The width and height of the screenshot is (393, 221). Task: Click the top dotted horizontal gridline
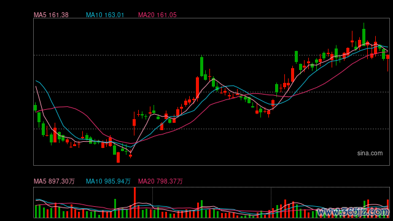(211, 55)
